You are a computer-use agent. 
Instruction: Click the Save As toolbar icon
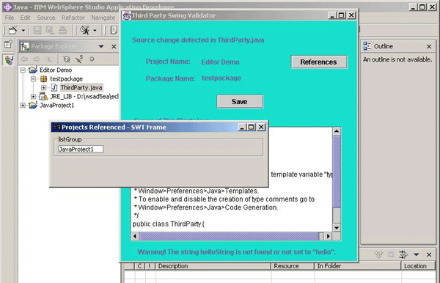click(50, 30)
